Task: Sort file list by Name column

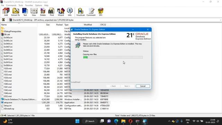Action: 19,25
